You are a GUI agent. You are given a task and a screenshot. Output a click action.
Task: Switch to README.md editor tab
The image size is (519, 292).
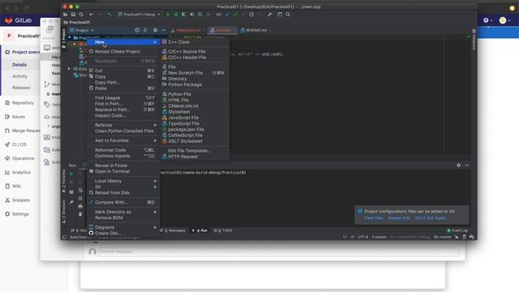[255, 30]
